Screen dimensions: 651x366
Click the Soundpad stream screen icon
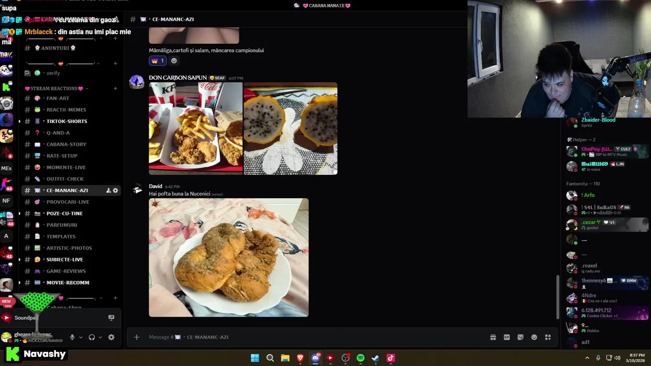click(x=111, y=318)
